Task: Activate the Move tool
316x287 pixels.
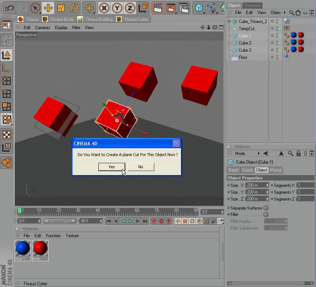Action: [x=48, y=8]
